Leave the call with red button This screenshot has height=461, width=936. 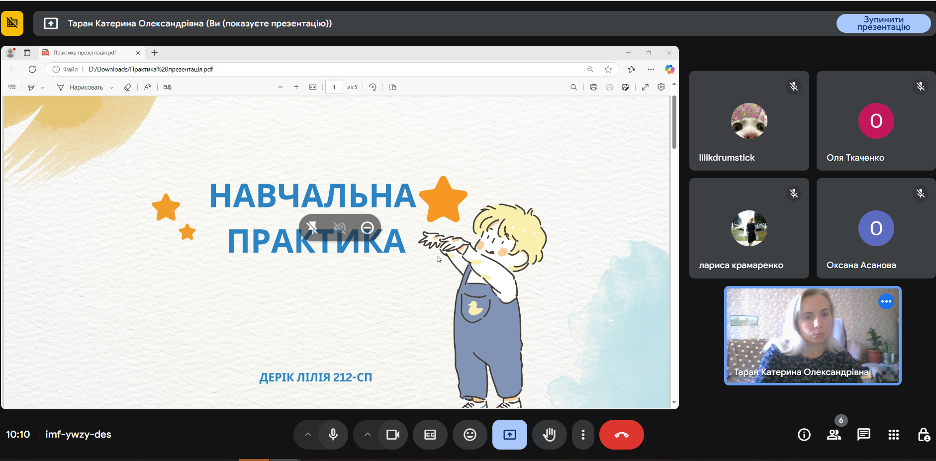pos(621,435)
